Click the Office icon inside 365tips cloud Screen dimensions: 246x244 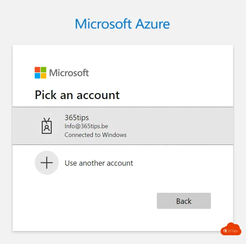pos(225,231)
